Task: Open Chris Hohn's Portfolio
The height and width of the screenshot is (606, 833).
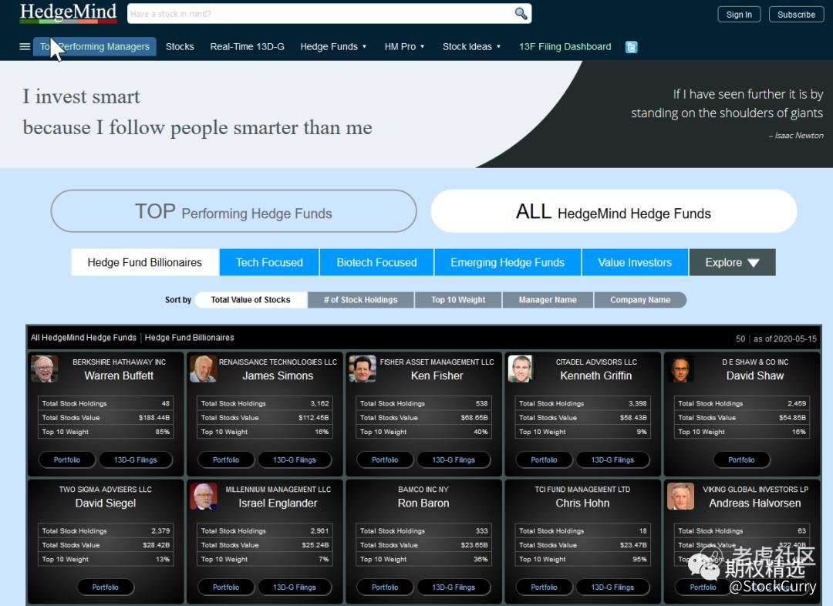Action: pyautogui.click(x=544, y=587)
